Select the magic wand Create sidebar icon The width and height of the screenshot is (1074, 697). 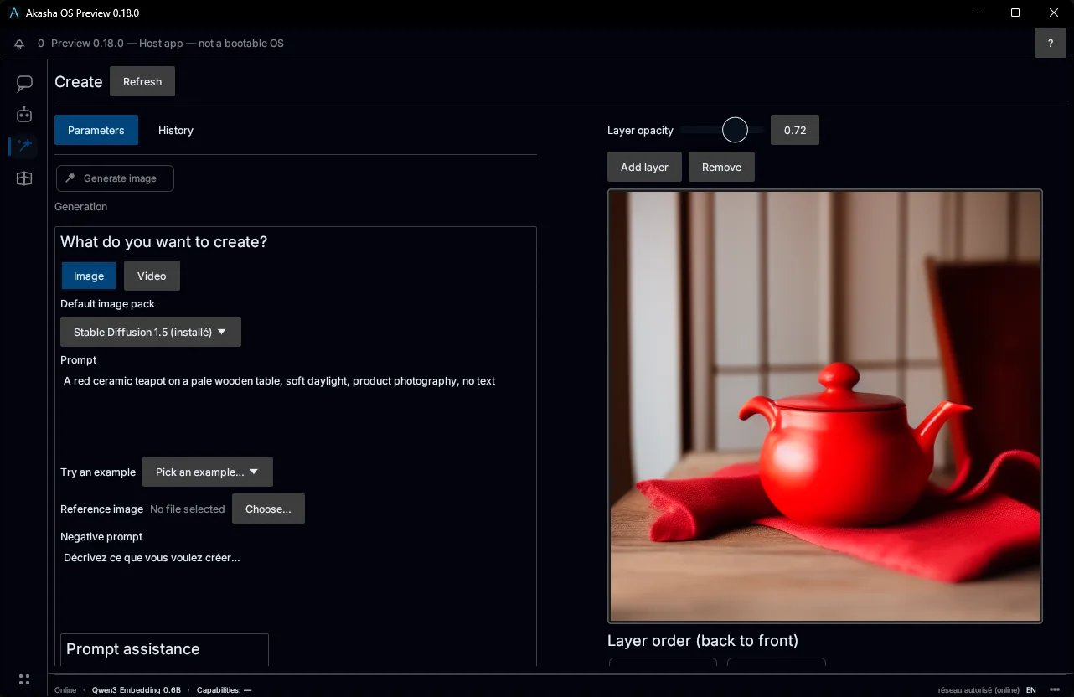pos(24,146)
